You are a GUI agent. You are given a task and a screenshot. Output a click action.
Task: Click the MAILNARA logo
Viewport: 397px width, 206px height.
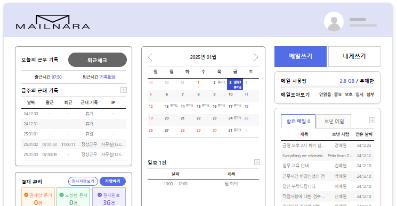tap(53, 22)
